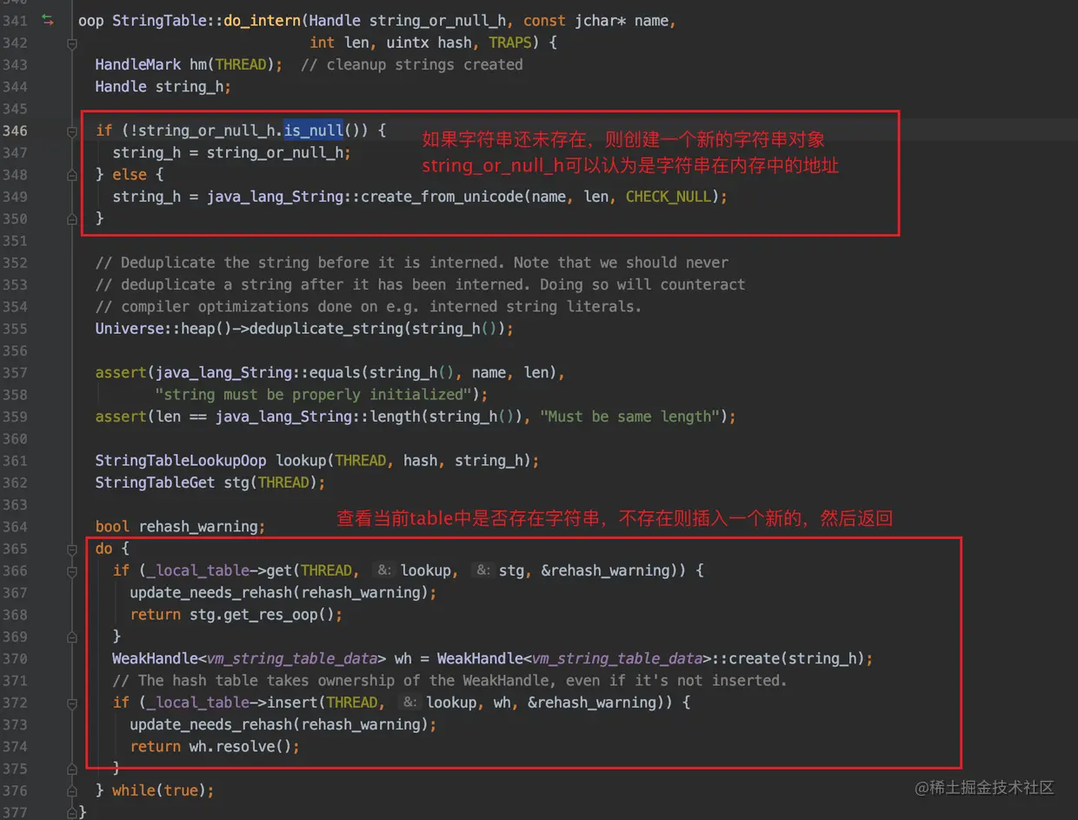This screenshot has width=1078, height=820.
Task: Click the override arrows gutter icon on line 341
Action: pos(47,20)
